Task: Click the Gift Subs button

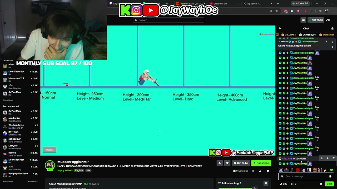Action: pos(241,163)
